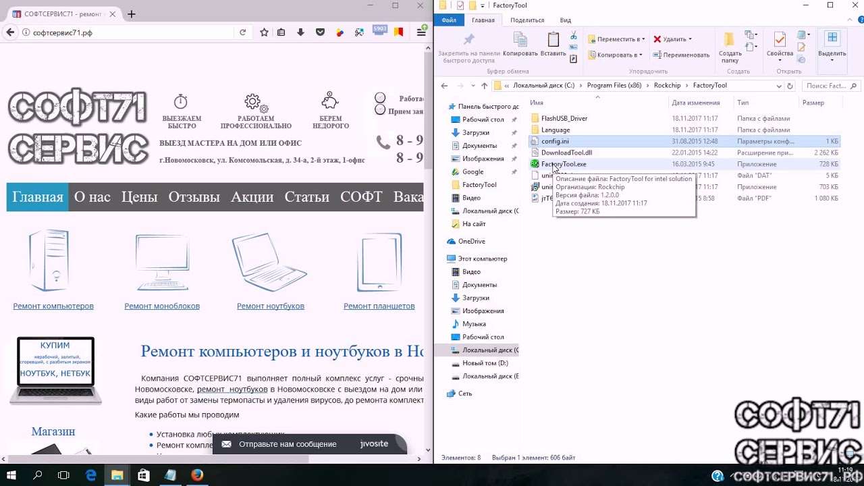Click the Свойства checkmark icon
Image resolution: width=864 pixels, height=486 pixels.
coord(780,40)
